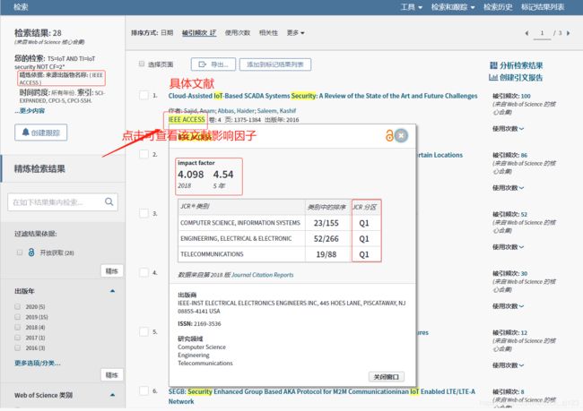Click 添加到标记结果列表 button

pos(275,64)
